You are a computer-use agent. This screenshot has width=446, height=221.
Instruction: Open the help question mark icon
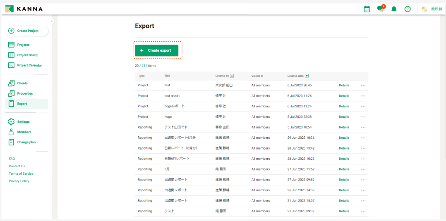click(x=408, y=9)
